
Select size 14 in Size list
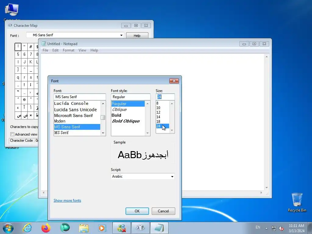pos(163,117)
